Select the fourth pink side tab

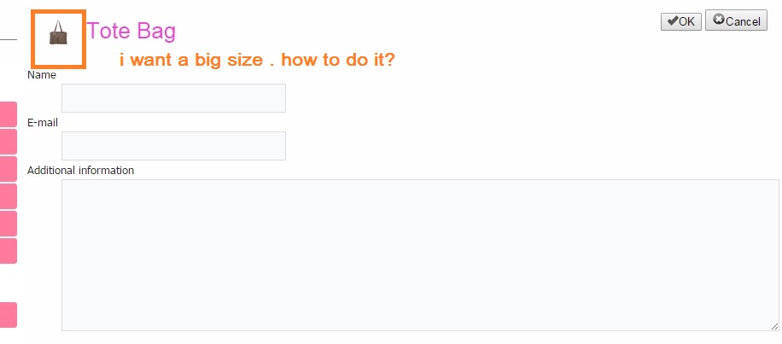click(8, 196)
